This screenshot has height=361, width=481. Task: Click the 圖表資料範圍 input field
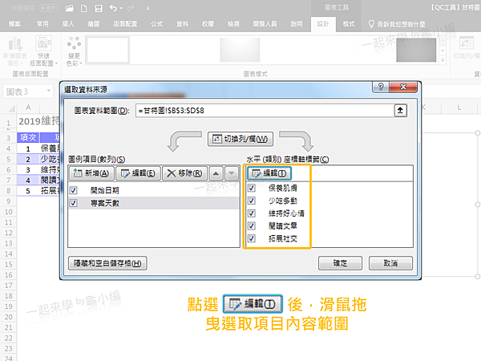(265, 111)
